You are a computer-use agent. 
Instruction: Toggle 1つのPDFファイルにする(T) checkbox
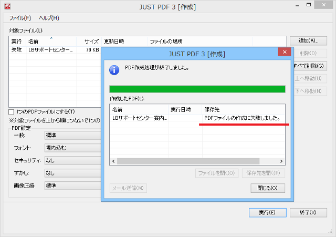[11, 112]
